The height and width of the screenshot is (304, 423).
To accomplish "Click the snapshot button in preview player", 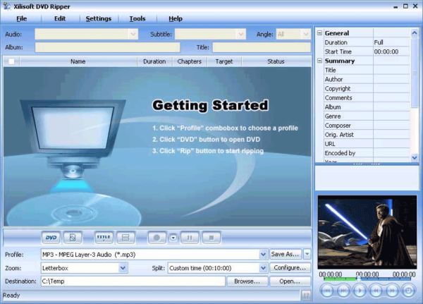I will (409, 289).
